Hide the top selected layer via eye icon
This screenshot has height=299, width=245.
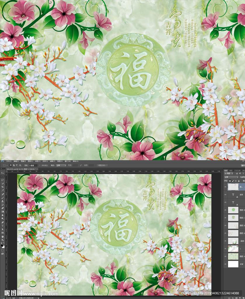pos(225,187)
